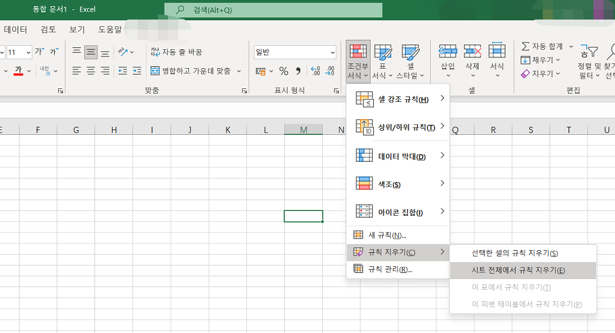615x333 pixels.
Task: Click the accounting number format icon
Action: click(261, 71)
